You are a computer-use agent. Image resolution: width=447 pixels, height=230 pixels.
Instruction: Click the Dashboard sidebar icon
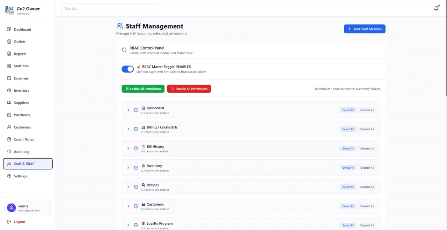tap(9, 29)
